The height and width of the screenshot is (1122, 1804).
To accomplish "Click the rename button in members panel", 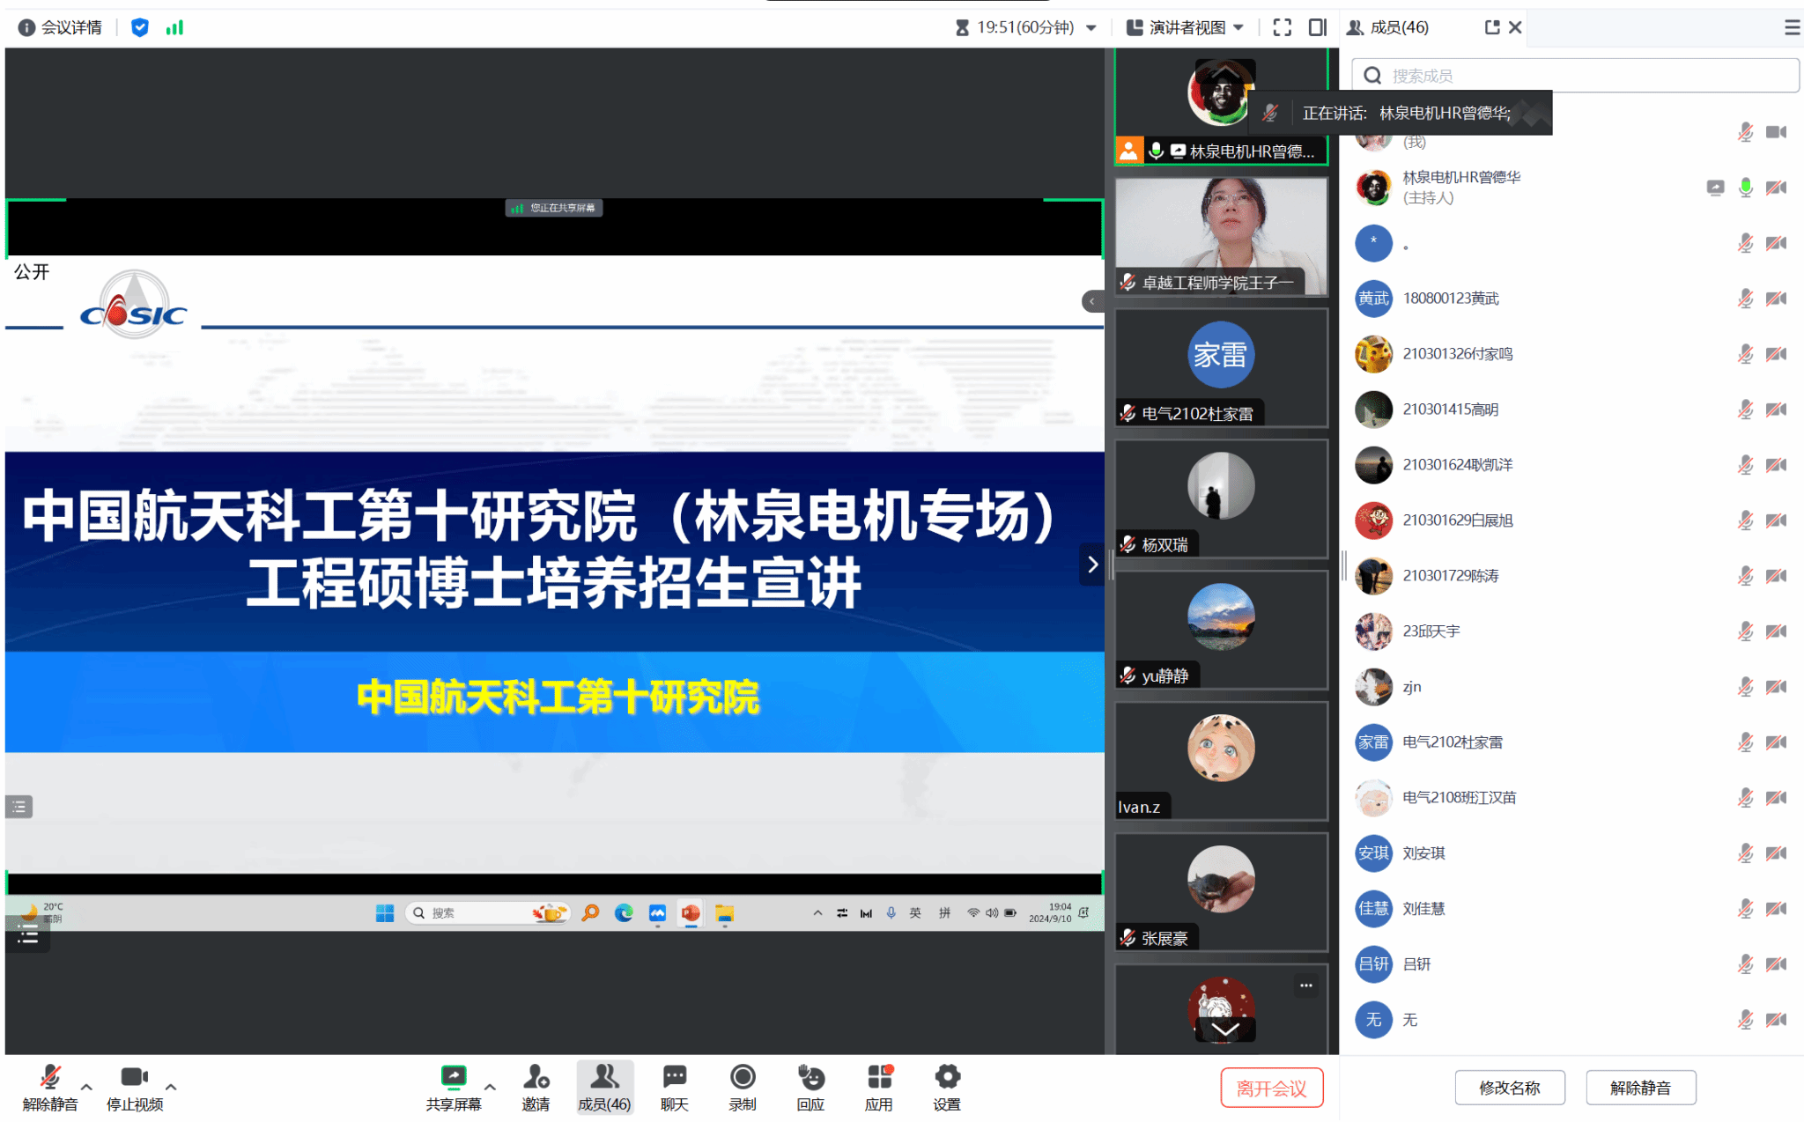I will point(1509,1088).
